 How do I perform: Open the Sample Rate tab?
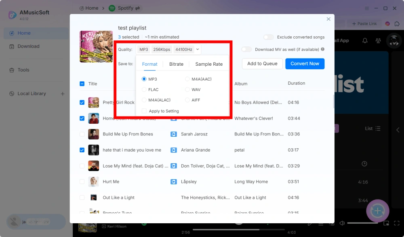click(209, 64)
